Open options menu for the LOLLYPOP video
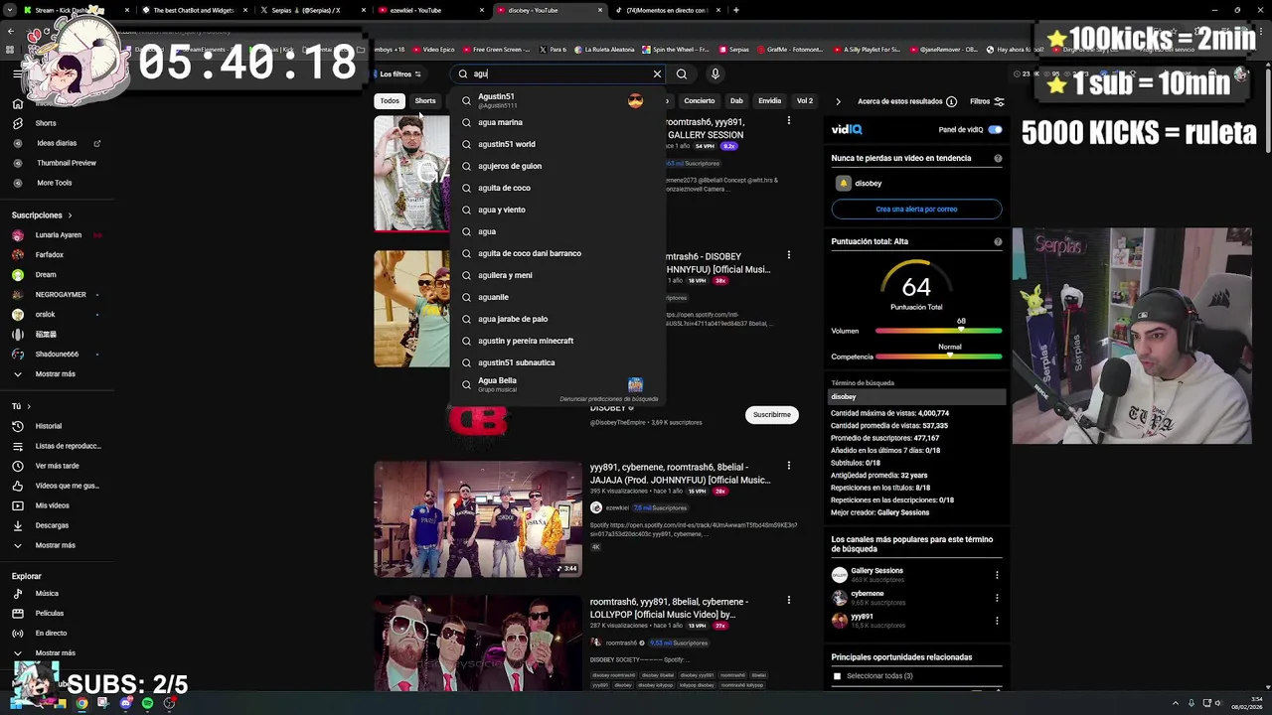The image size is (1272, 715). click(x=789, y=600)
